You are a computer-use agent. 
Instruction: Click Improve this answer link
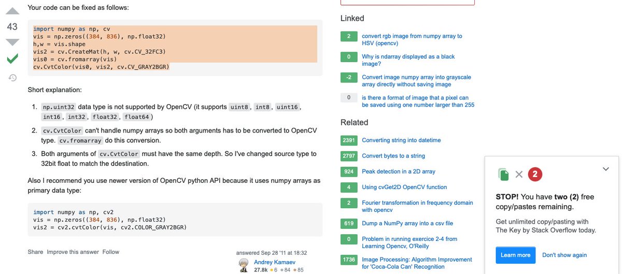pyautogui.click(x=73, y=252)
